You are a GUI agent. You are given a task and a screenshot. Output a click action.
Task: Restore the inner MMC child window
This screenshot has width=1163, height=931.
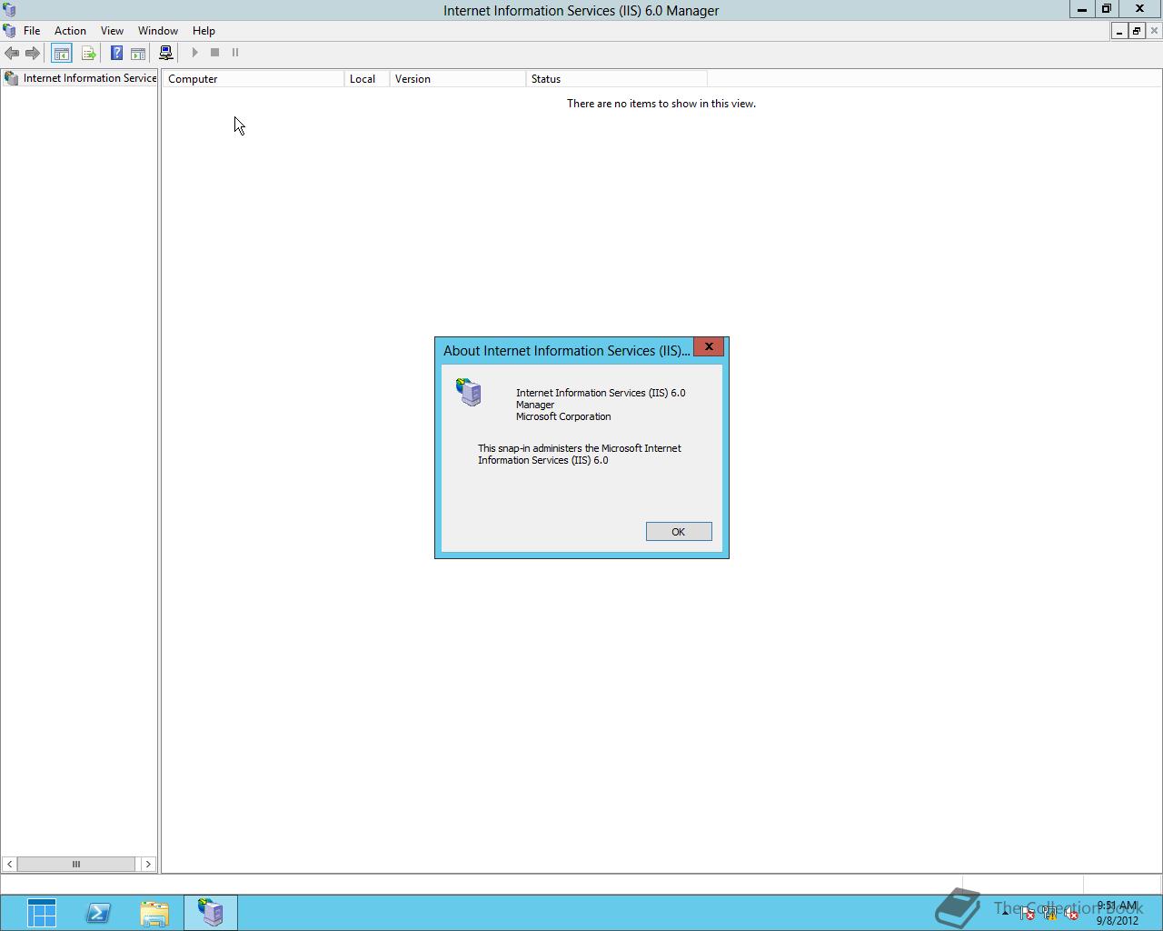[1136, 31]
